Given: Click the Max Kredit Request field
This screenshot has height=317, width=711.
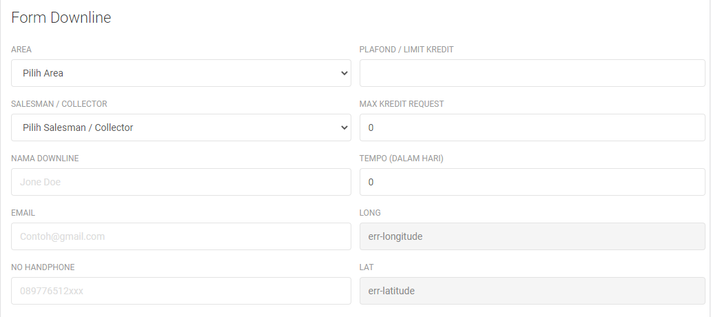Looking at the screenshot, I should pyautogui.click(x=532, y=127).
